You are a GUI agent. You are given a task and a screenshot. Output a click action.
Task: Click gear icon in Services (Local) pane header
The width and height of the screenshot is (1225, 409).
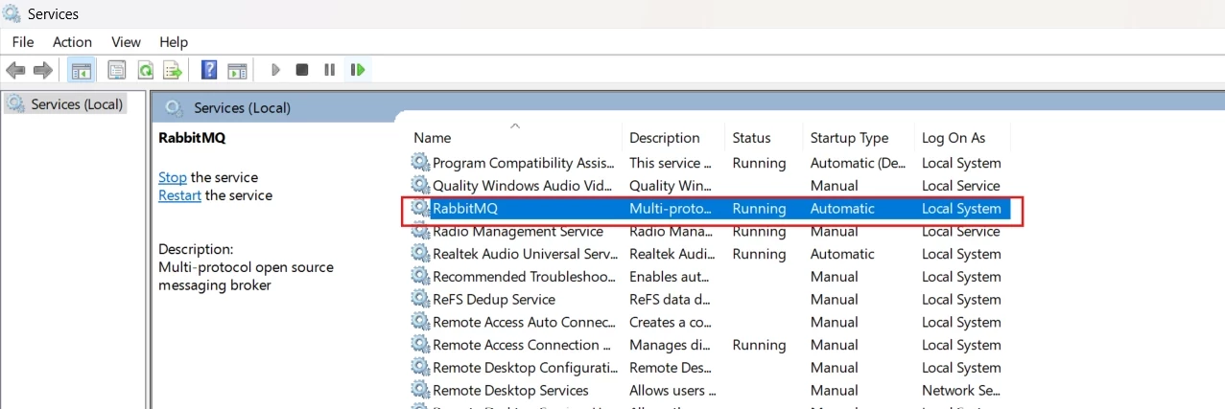click(174, 107)
